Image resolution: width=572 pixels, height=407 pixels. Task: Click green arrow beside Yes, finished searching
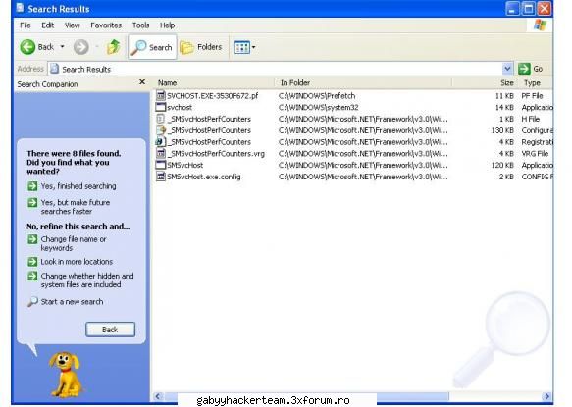32,186
